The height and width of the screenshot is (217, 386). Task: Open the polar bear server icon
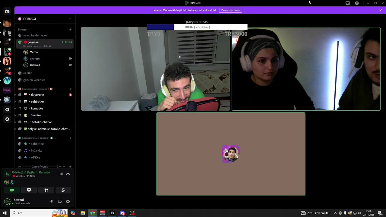point(7,100)
